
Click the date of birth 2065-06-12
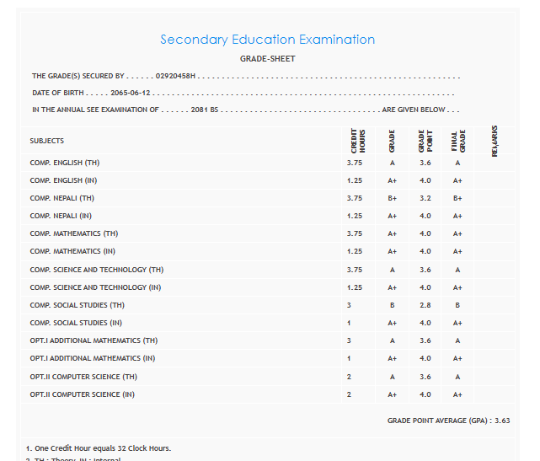pyautogui.click(x=130, y=93)
